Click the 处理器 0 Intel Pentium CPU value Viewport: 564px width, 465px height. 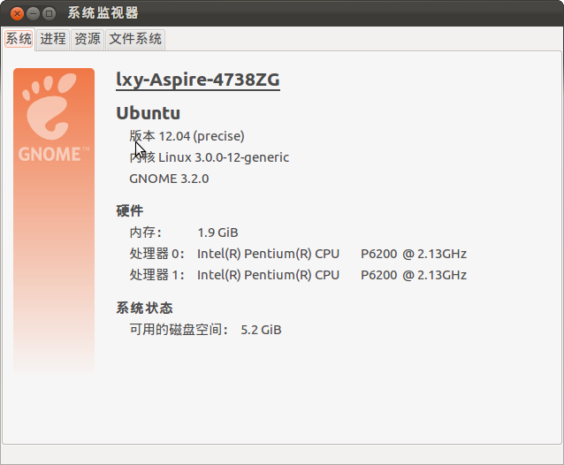[332, 254]
